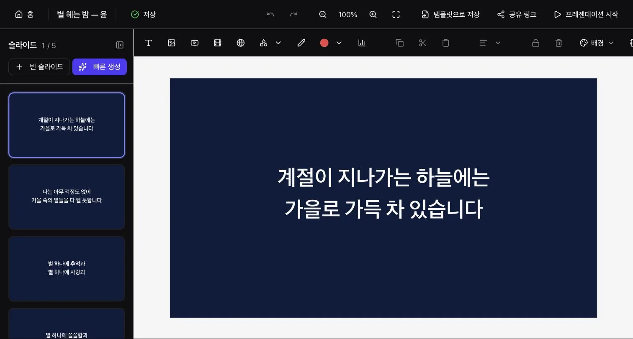
Task: Copy the selected element
Action: coord(399,43)
